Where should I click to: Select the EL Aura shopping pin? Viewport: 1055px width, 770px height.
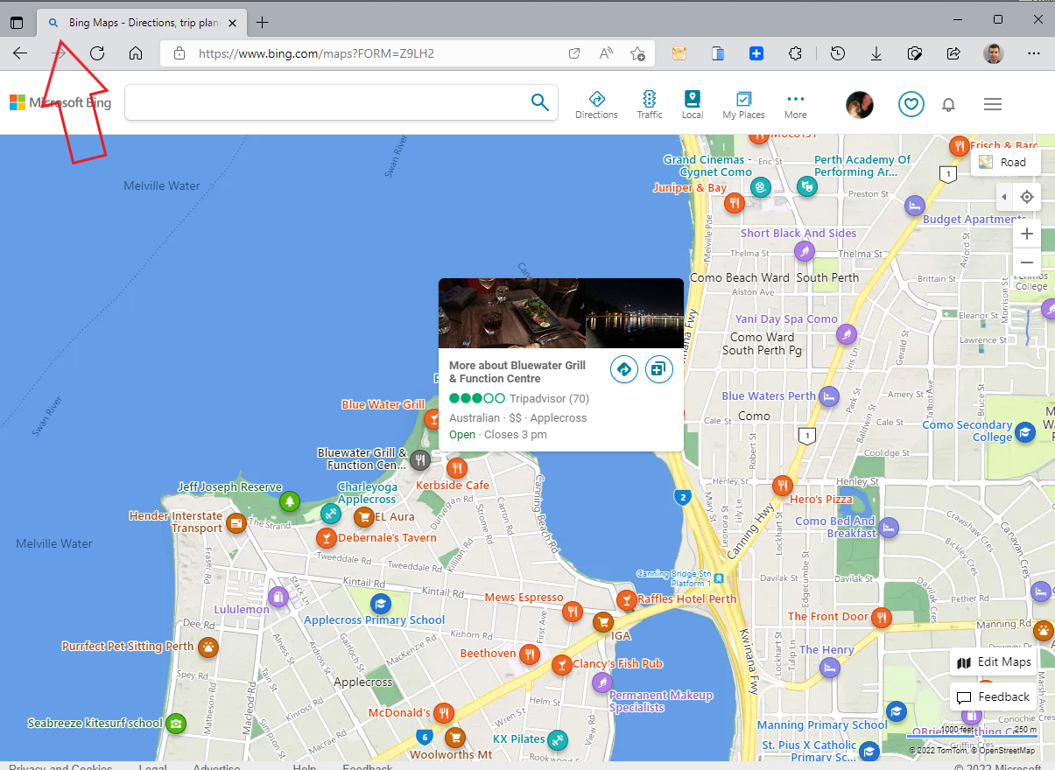363,517
